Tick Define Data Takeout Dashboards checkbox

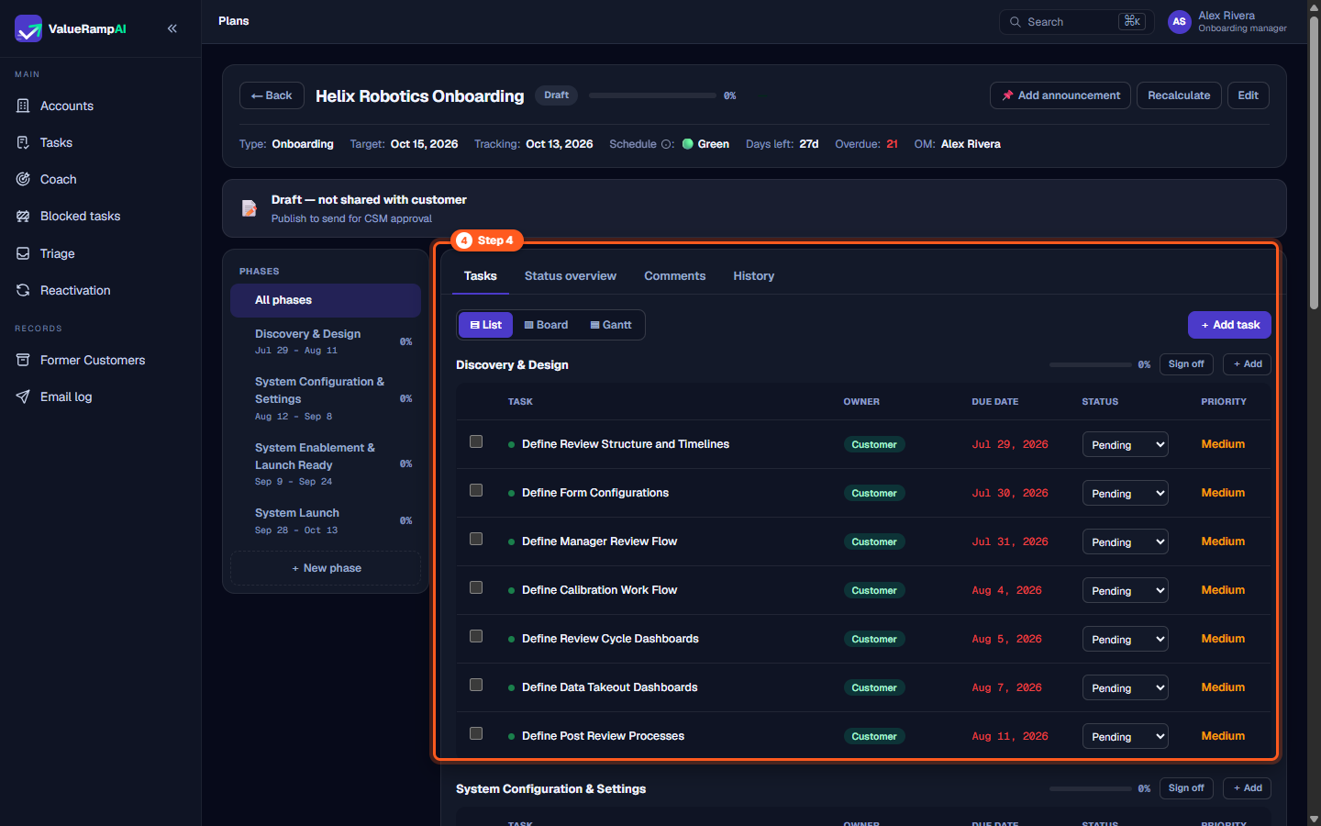click(476, 685)
